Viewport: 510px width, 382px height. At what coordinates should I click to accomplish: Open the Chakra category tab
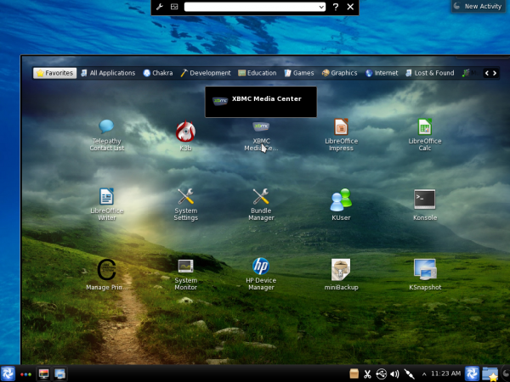(158, 73)
